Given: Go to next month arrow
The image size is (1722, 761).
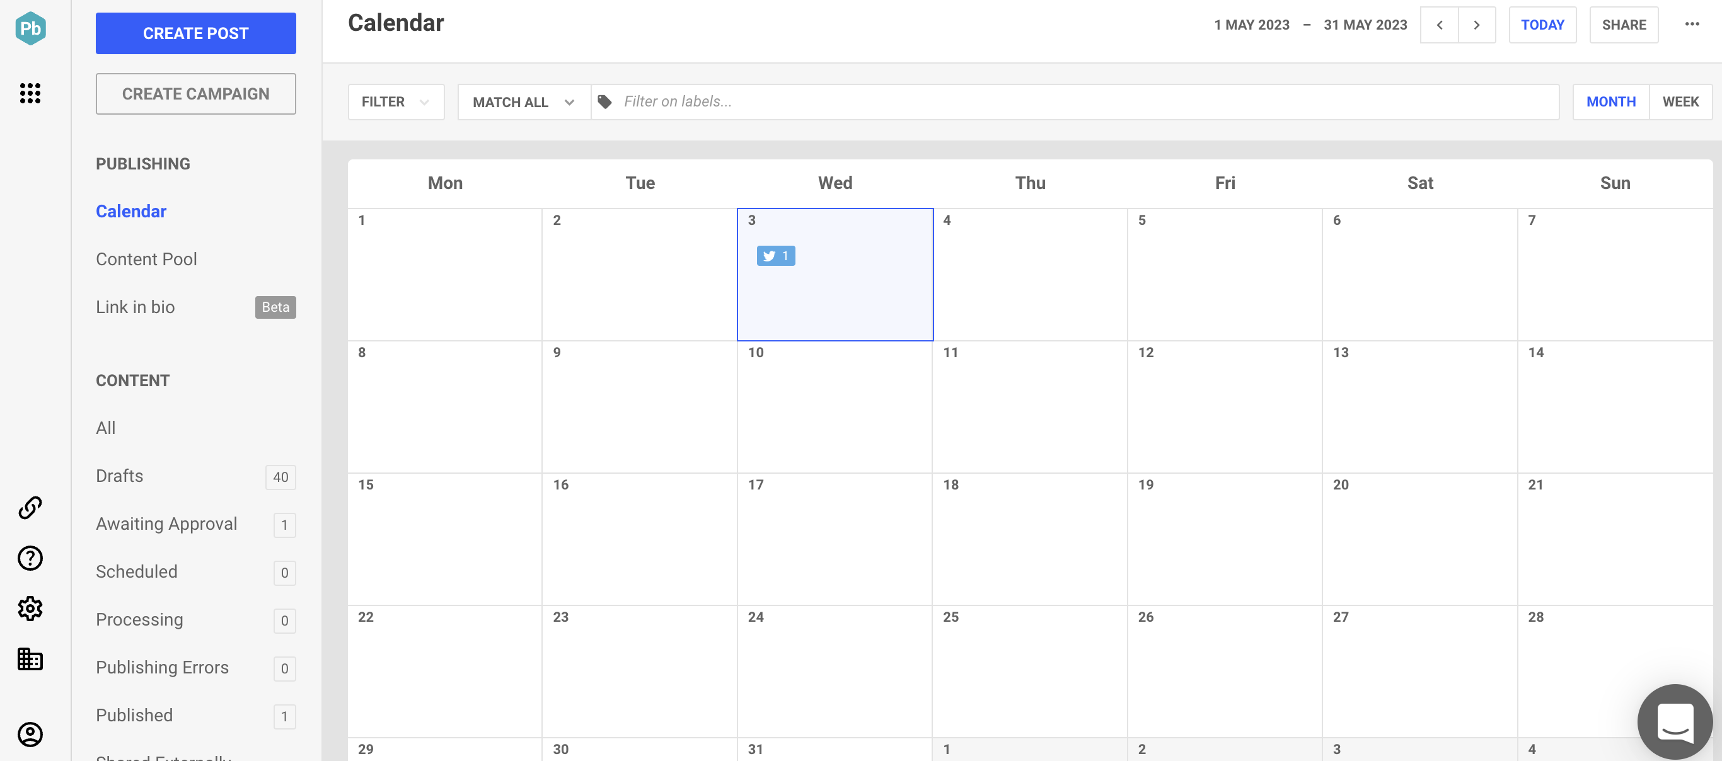Looking at the screenshot, I should coord(1477,25).
